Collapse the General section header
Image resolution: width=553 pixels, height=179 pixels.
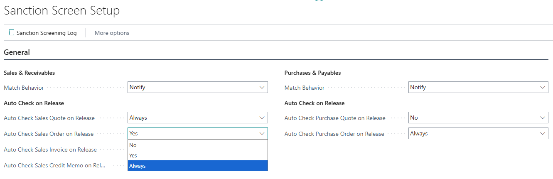click(x=17, y=52)
